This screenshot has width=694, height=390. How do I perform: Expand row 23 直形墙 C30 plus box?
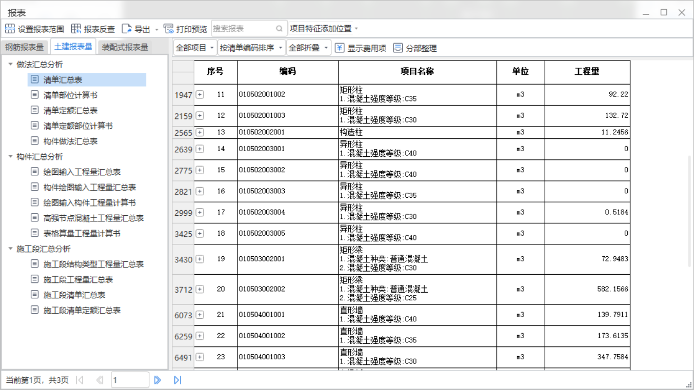click(x=200, y=357)
